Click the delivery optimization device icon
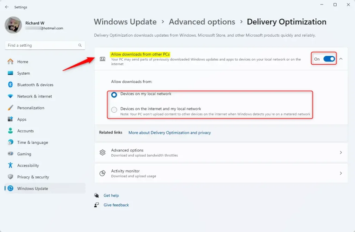Screen dimensions: 355x232 point(103,59)
